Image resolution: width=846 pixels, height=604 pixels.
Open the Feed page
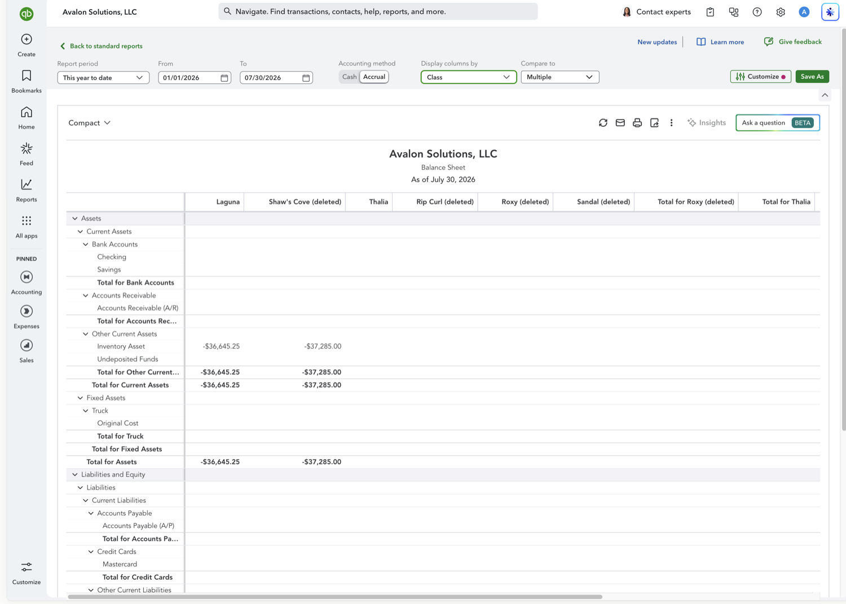[x=27, y=154]
